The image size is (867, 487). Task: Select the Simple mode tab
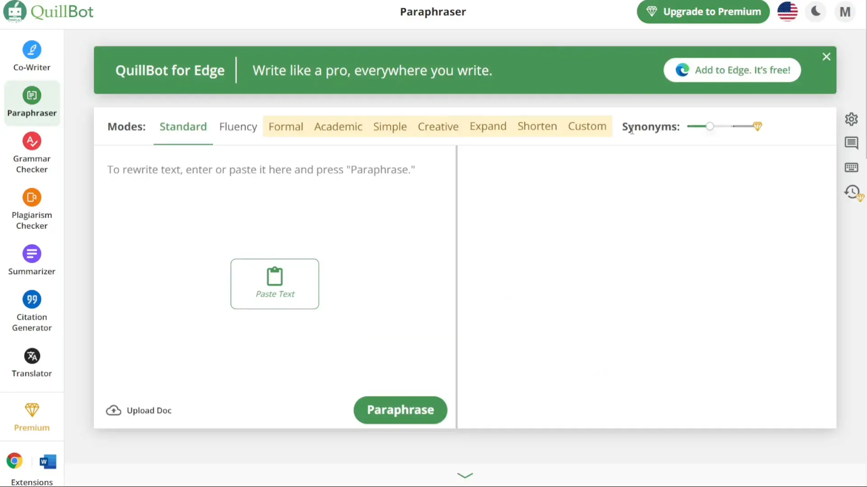tap(390, 127)
